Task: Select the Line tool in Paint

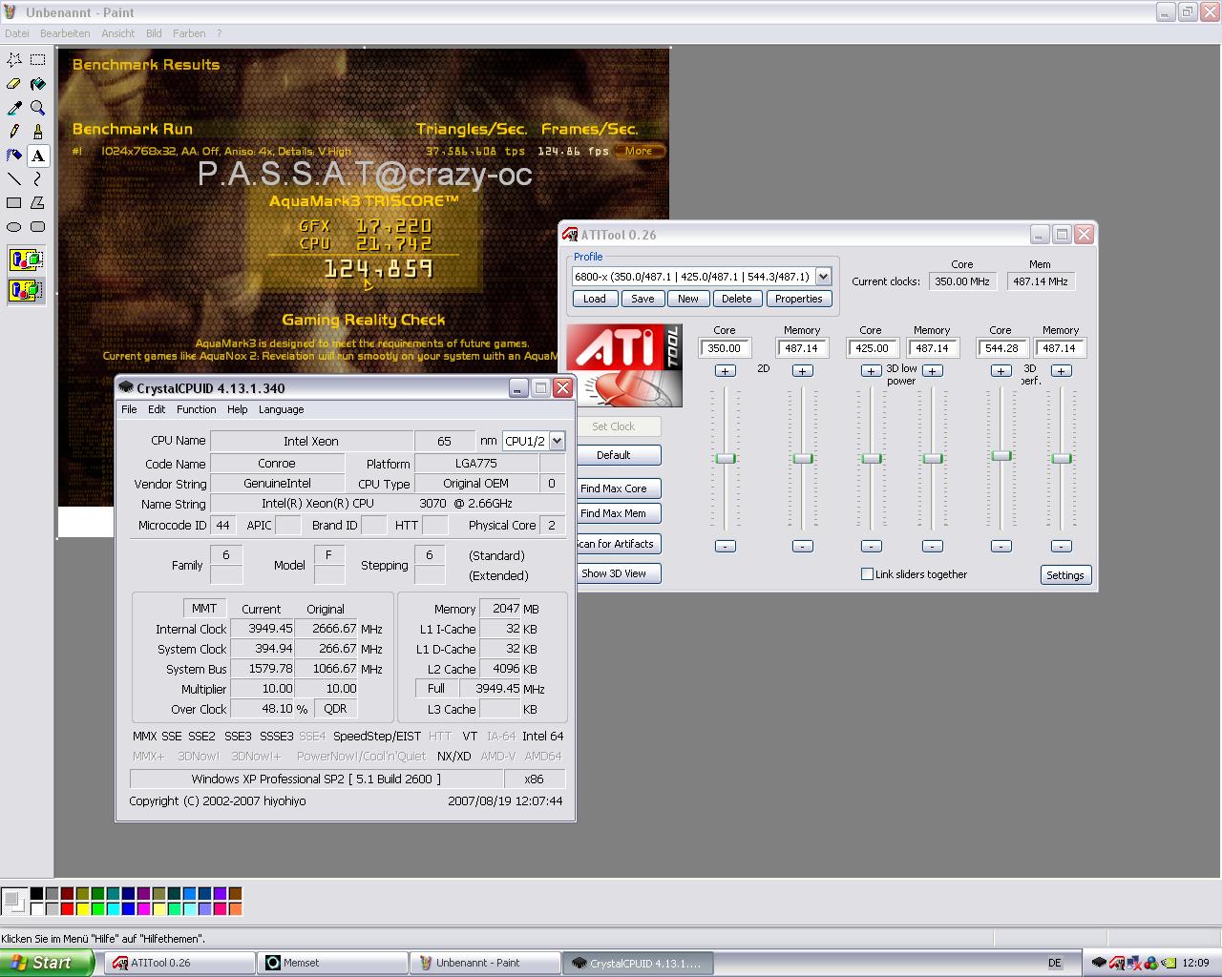Action: [x=14, y=179]
